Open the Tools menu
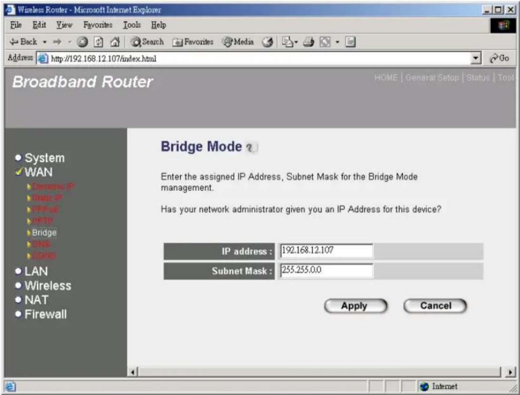The width and height of the screenshot is (520, 395). tap(132, 25)
